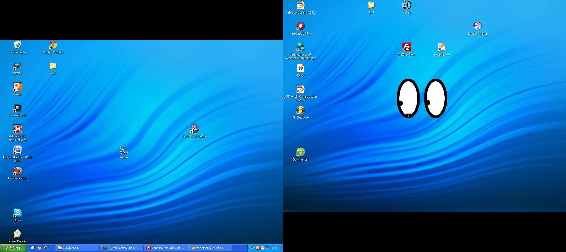Select the GIMP 2 desktop shortcut
The width and height of the screenshot is (566, 252).
point(17,66)
